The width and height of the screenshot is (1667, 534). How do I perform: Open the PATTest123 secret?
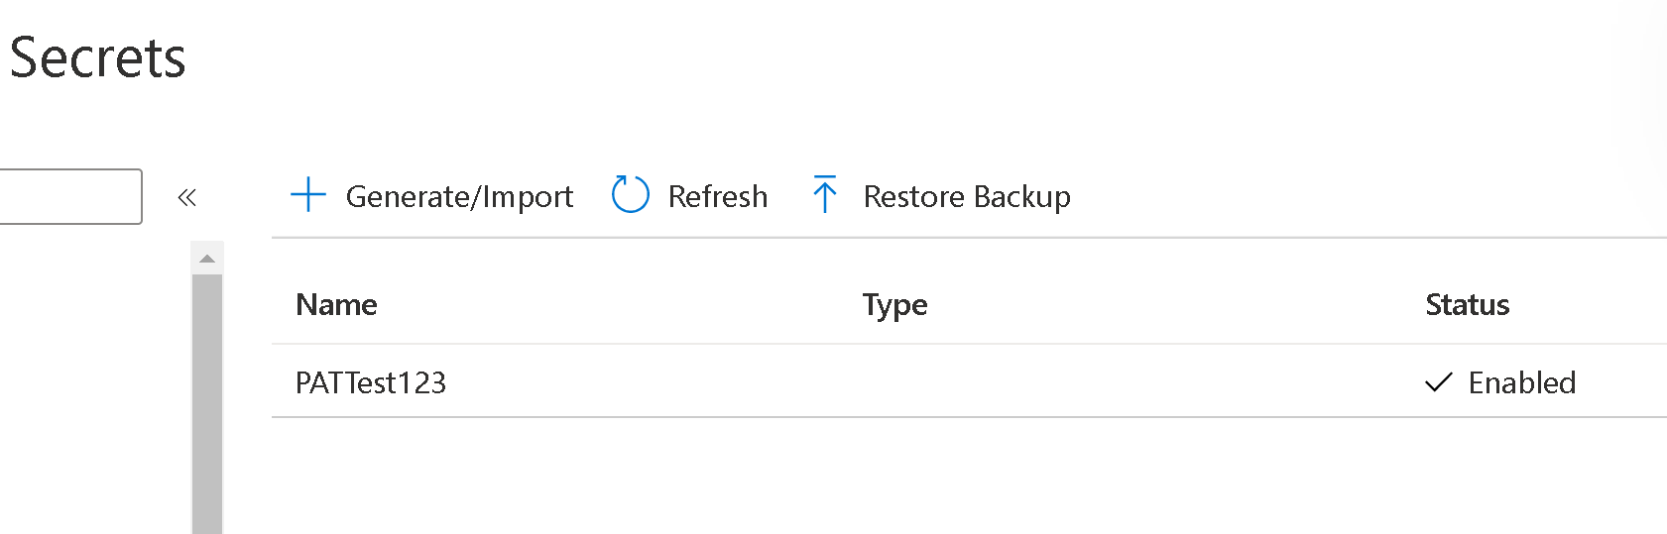click(x=371, y=382)
